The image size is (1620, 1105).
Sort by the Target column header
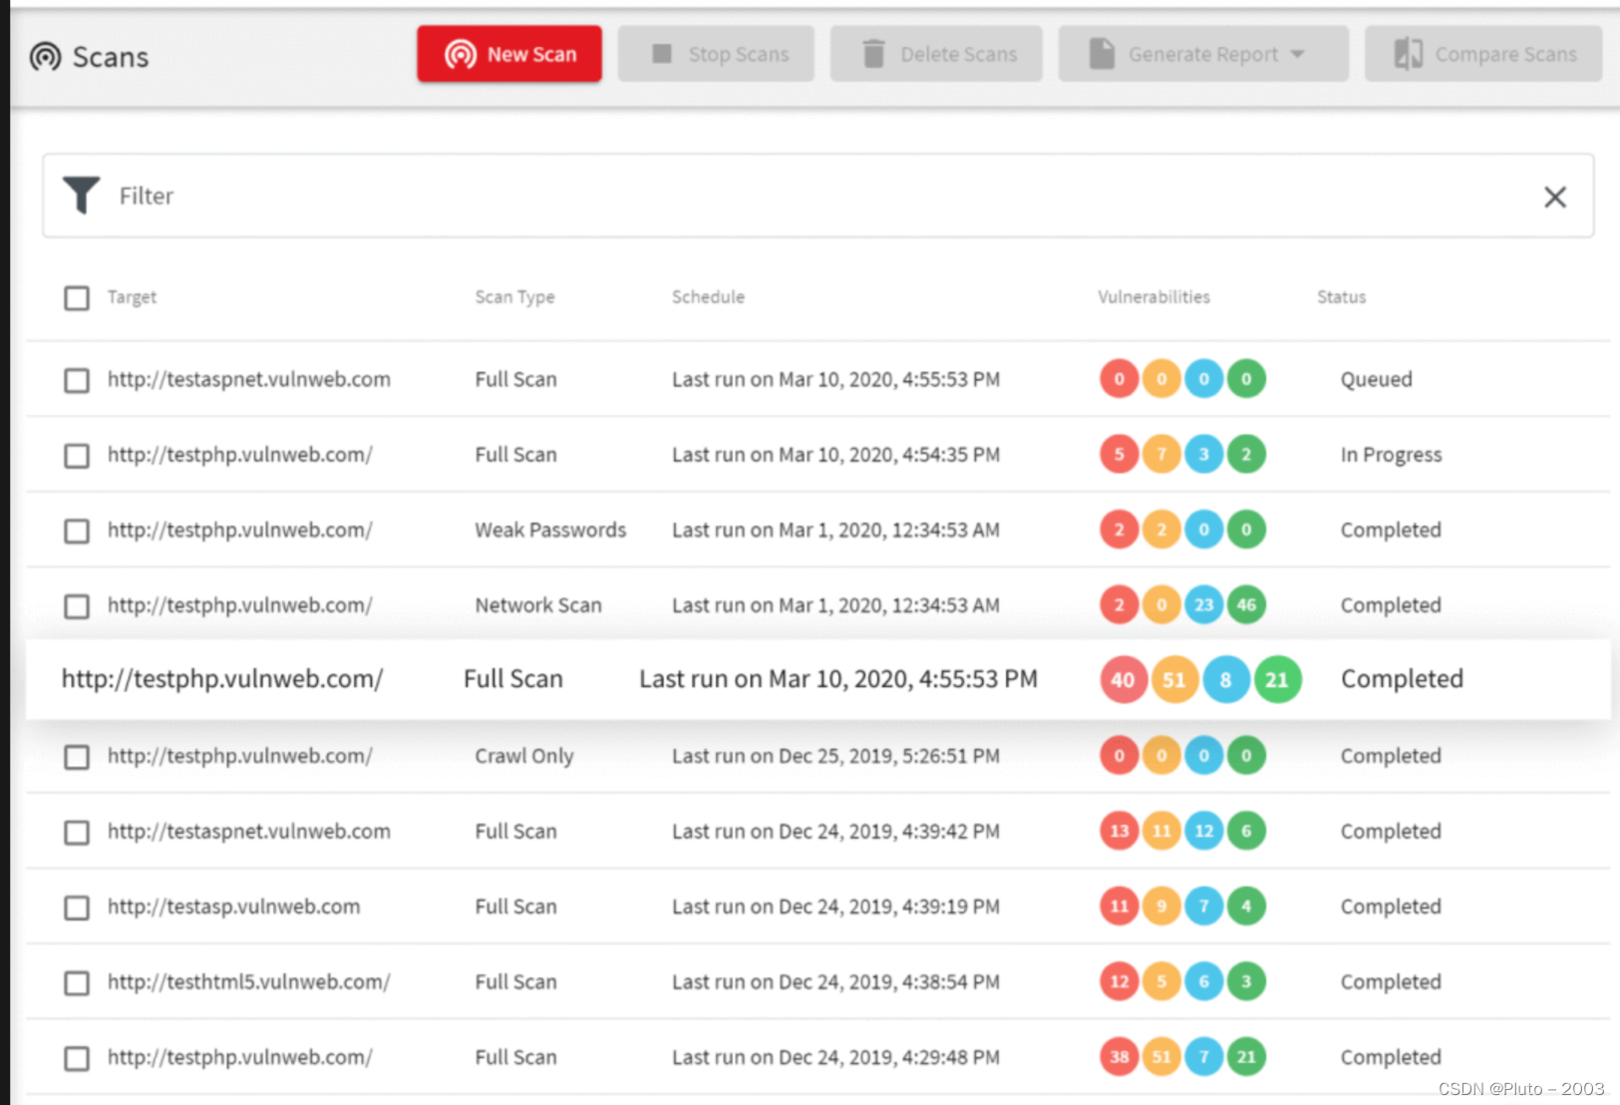[x=132, y=297]
